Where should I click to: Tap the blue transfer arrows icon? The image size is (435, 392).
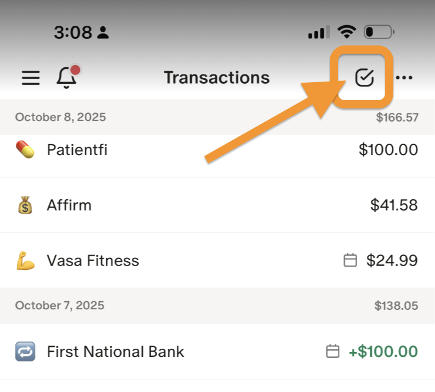pyautogui.click(x=25, y=351)
